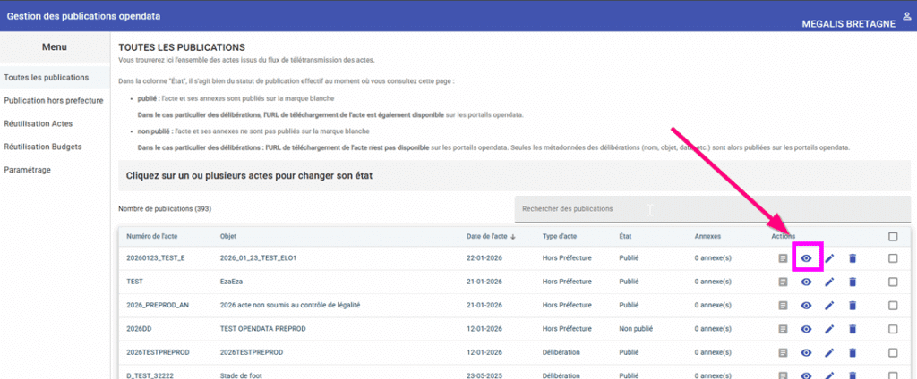Click the pencil icon for 20260123_TEST_E
917x379 pixels.
pos(829,257)
